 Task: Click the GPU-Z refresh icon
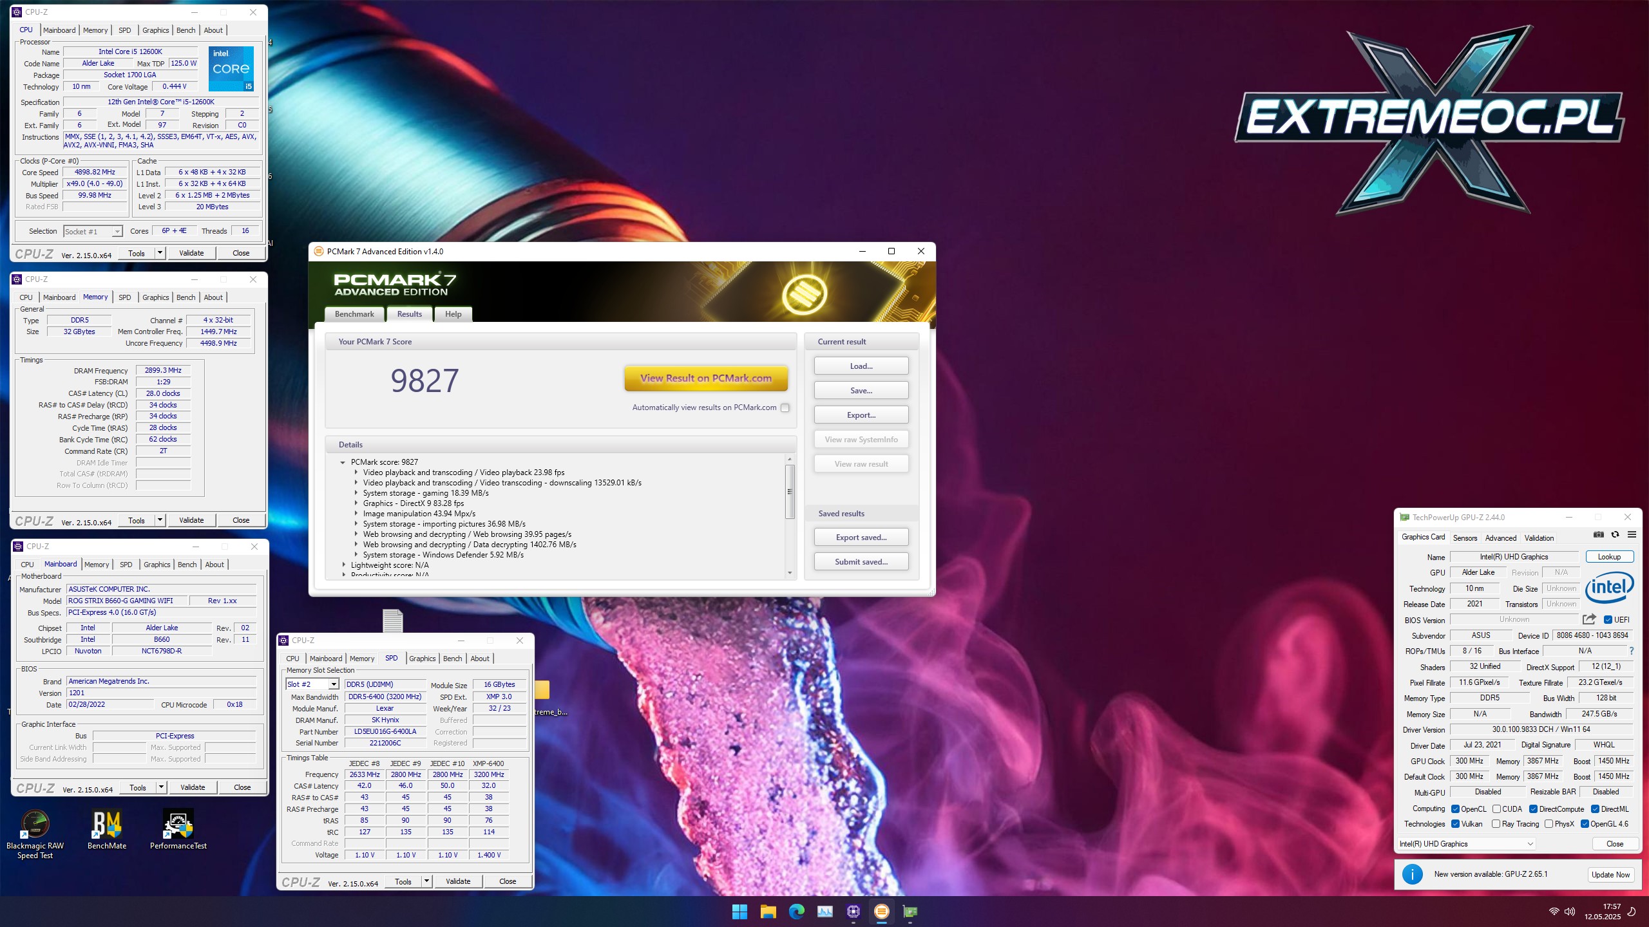[x=1615, y=534]
